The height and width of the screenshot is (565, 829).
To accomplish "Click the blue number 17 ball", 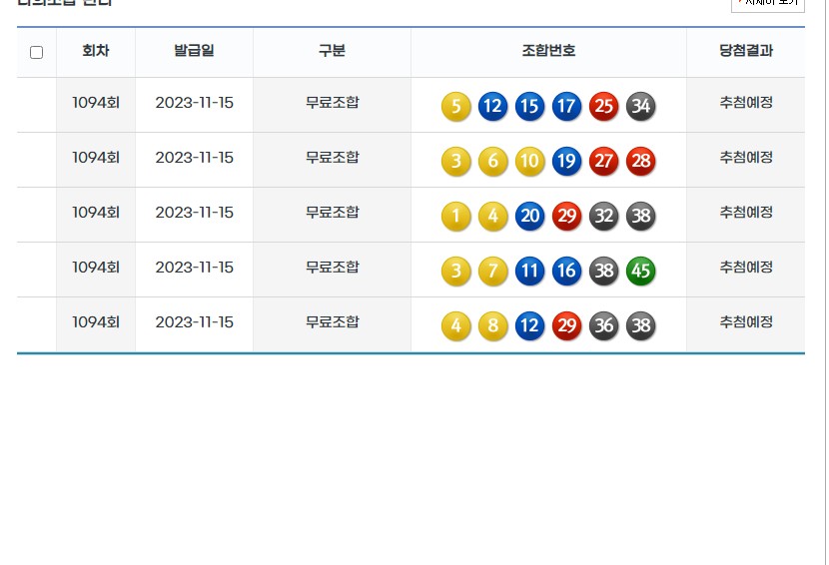I will (x=566, y=106).
